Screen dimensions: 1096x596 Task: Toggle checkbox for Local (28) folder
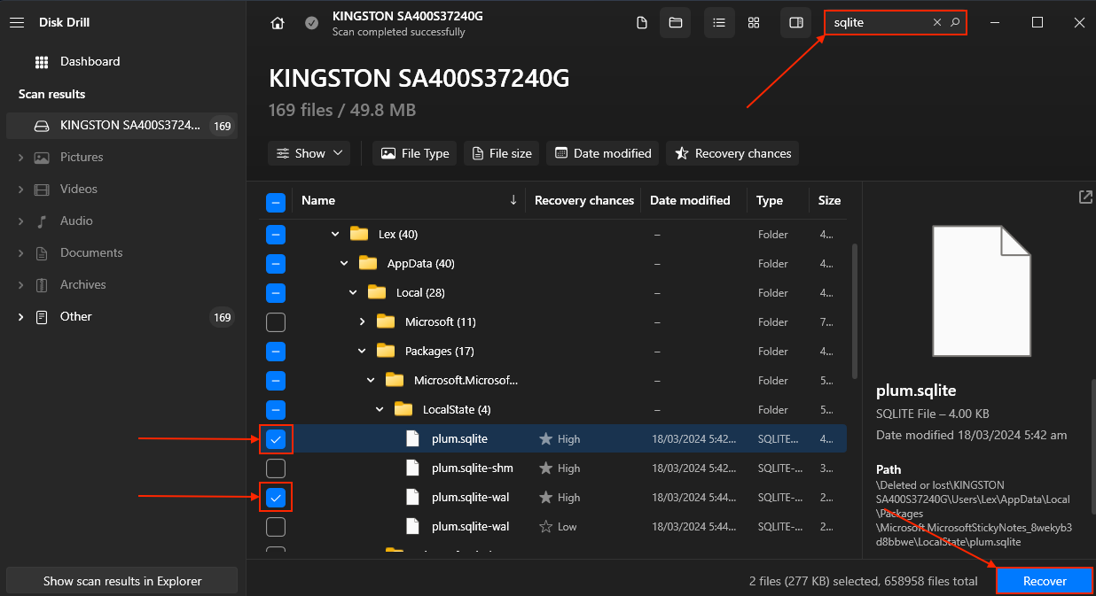tap(276, 293)
